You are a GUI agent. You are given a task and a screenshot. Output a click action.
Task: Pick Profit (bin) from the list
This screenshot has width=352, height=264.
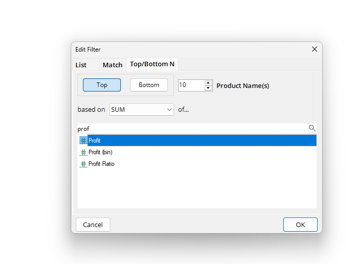tap(100, 152)
